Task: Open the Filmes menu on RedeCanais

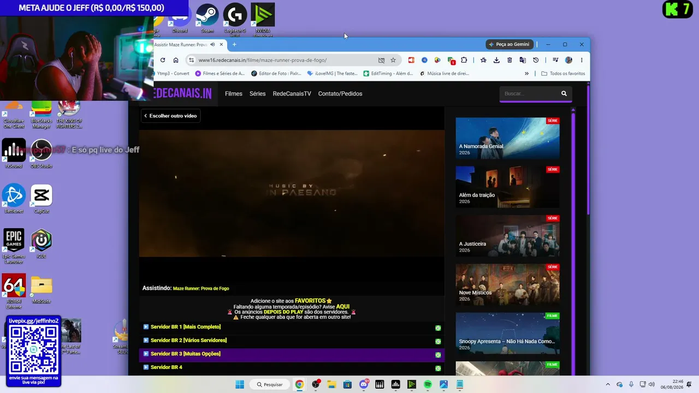Action: point(234,94)
